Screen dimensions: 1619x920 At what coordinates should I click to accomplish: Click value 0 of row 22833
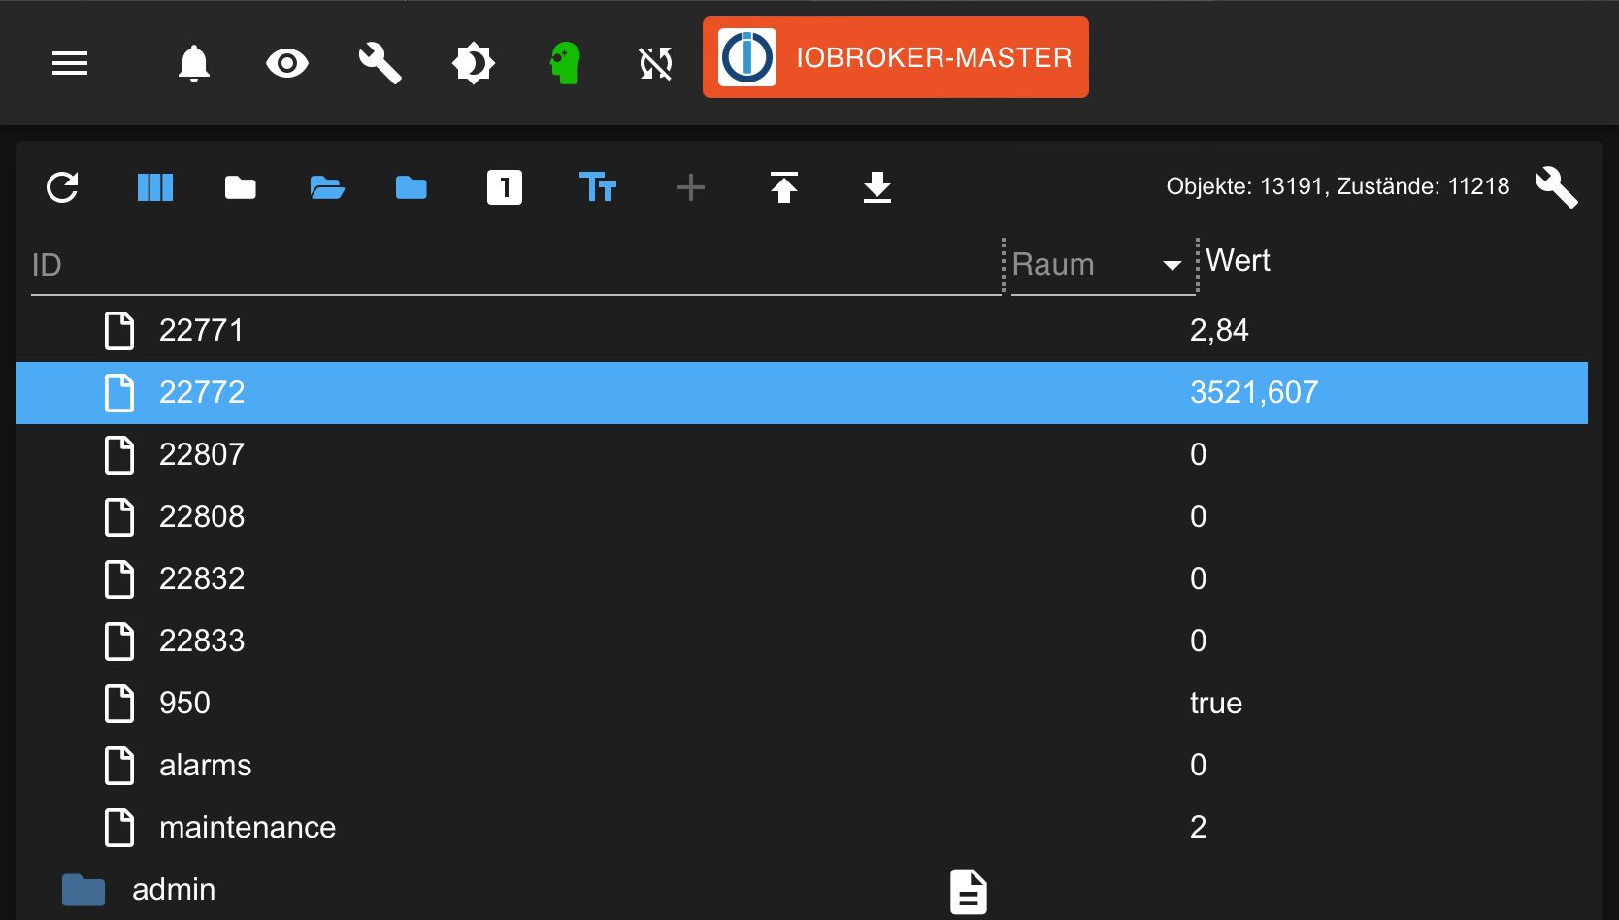point(1199,641)
